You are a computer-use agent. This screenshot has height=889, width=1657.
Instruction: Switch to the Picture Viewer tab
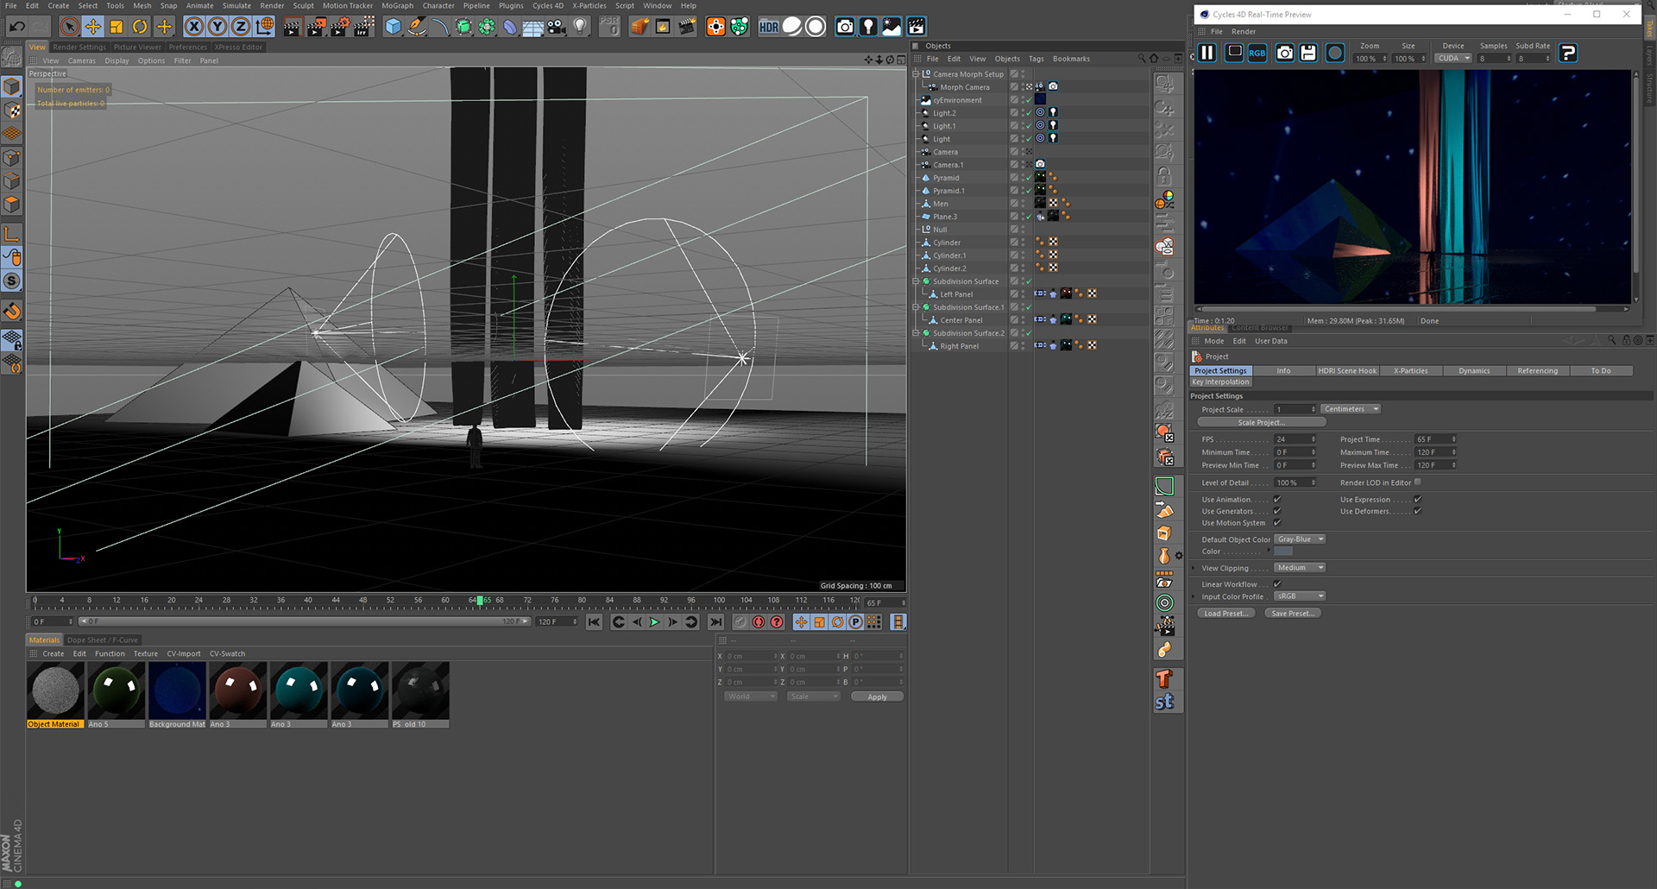tap(137, 47)
